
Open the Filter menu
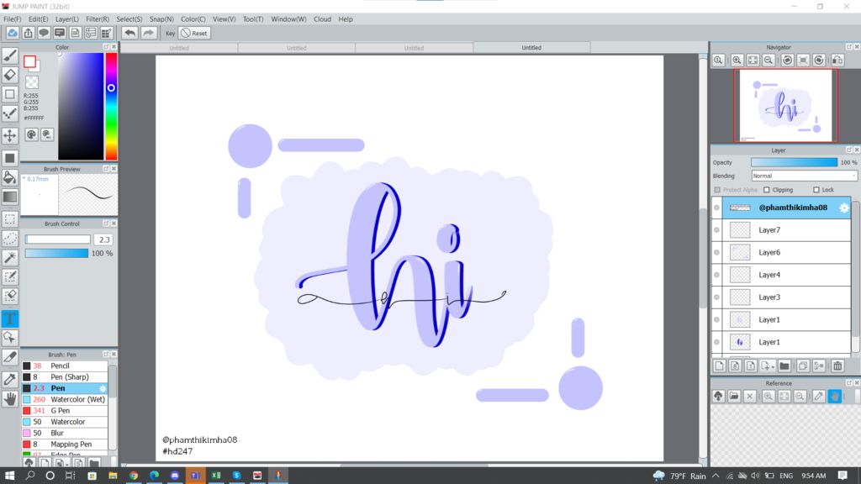click(98, 19)
